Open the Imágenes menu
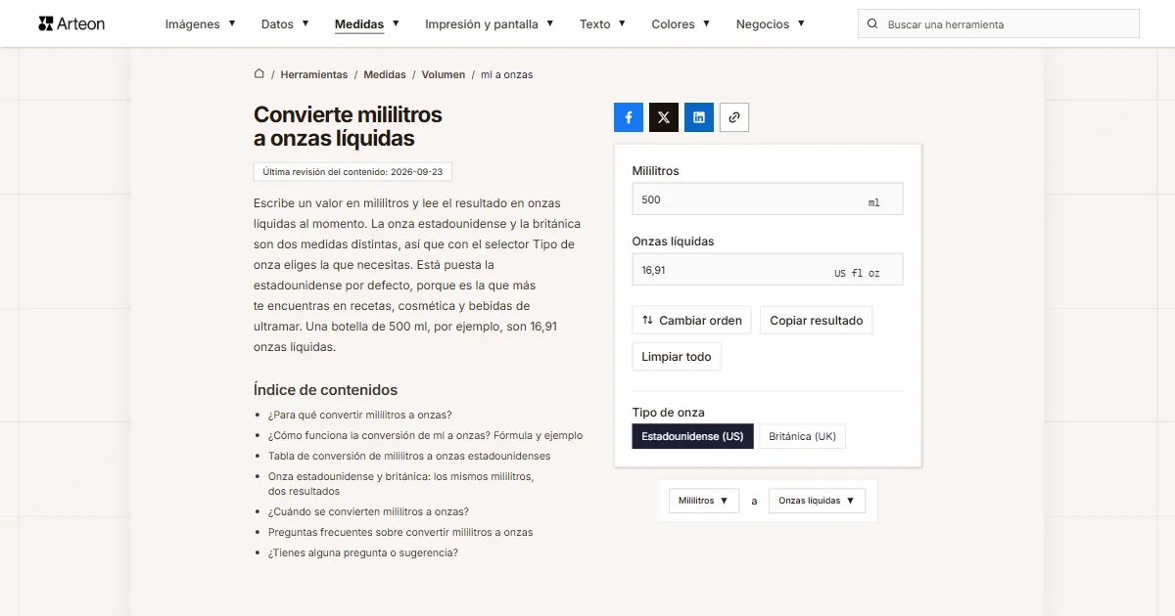This screenshot has width=1175, height=616. point(201,23)
